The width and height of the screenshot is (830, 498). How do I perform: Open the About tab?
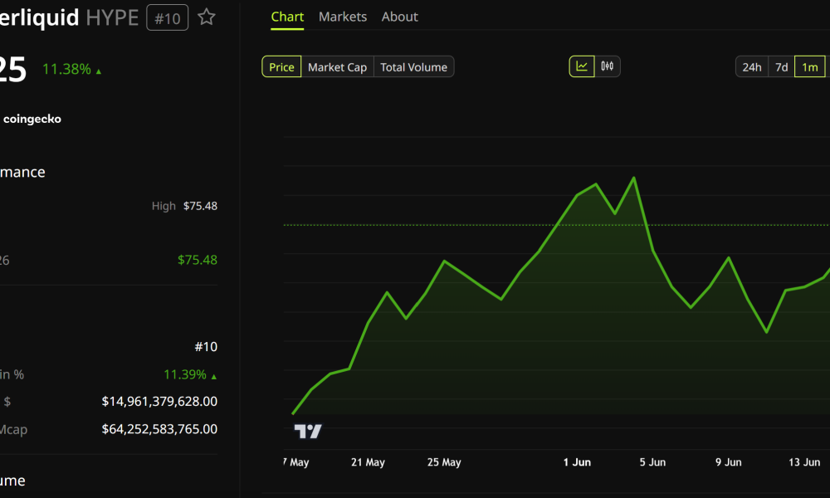(x=400, y=17)
